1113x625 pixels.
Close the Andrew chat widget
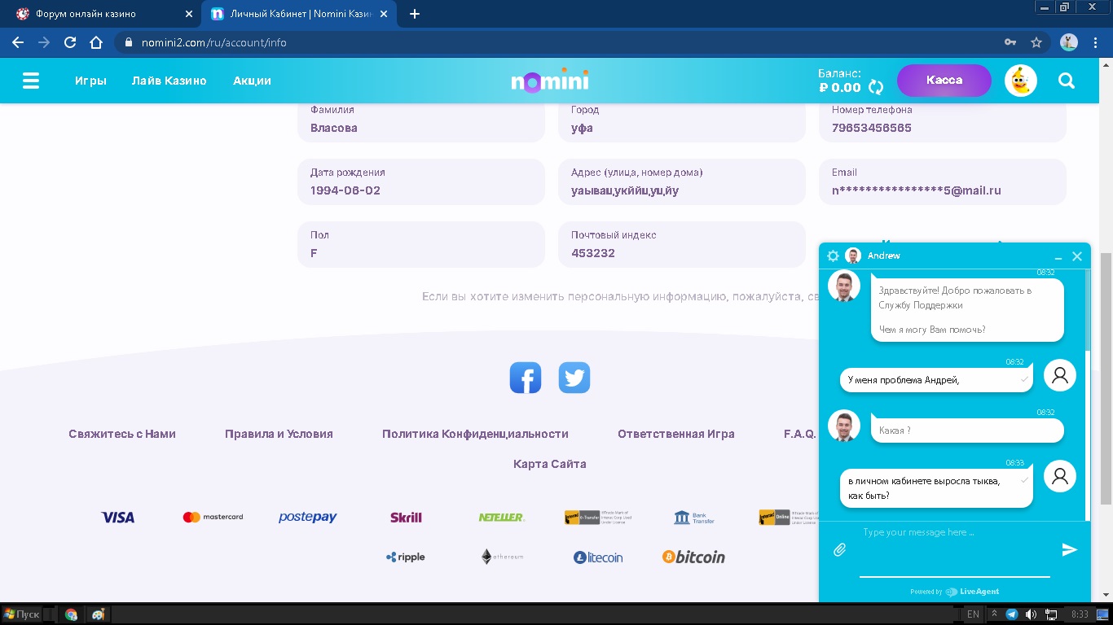pos(1077,256)
